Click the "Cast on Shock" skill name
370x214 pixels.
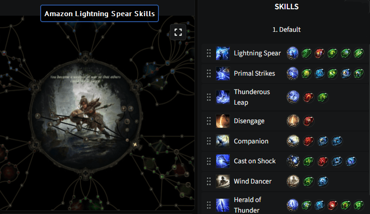(255, 161)
